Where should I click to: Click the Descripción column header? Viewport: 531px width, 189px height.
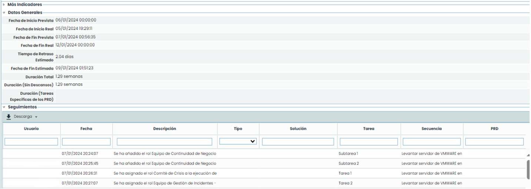pos(164,129)
